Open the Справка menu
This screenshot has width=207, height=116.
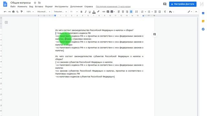(x=89, y=6)
